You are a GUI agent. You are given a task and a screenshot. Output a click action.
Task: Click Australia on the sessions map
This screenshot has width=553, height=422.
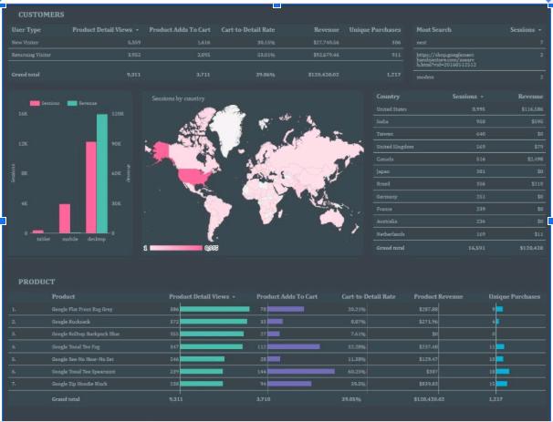332,218
